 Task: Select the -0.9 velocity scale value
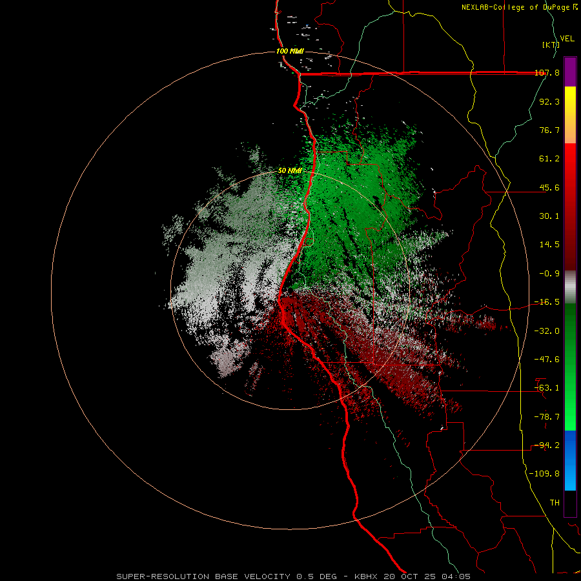click(x=549, y=274)
